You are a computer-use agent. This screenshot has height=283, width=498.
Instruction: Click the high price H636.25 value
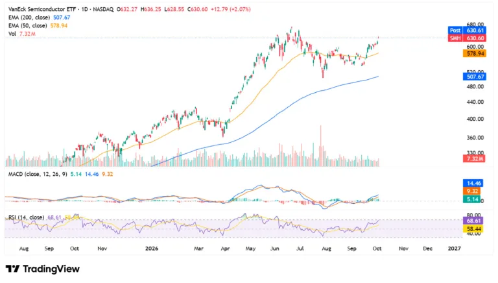point(151,9)
